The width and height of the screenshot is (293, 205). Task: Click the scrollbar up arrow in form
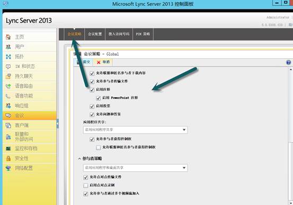291,69
